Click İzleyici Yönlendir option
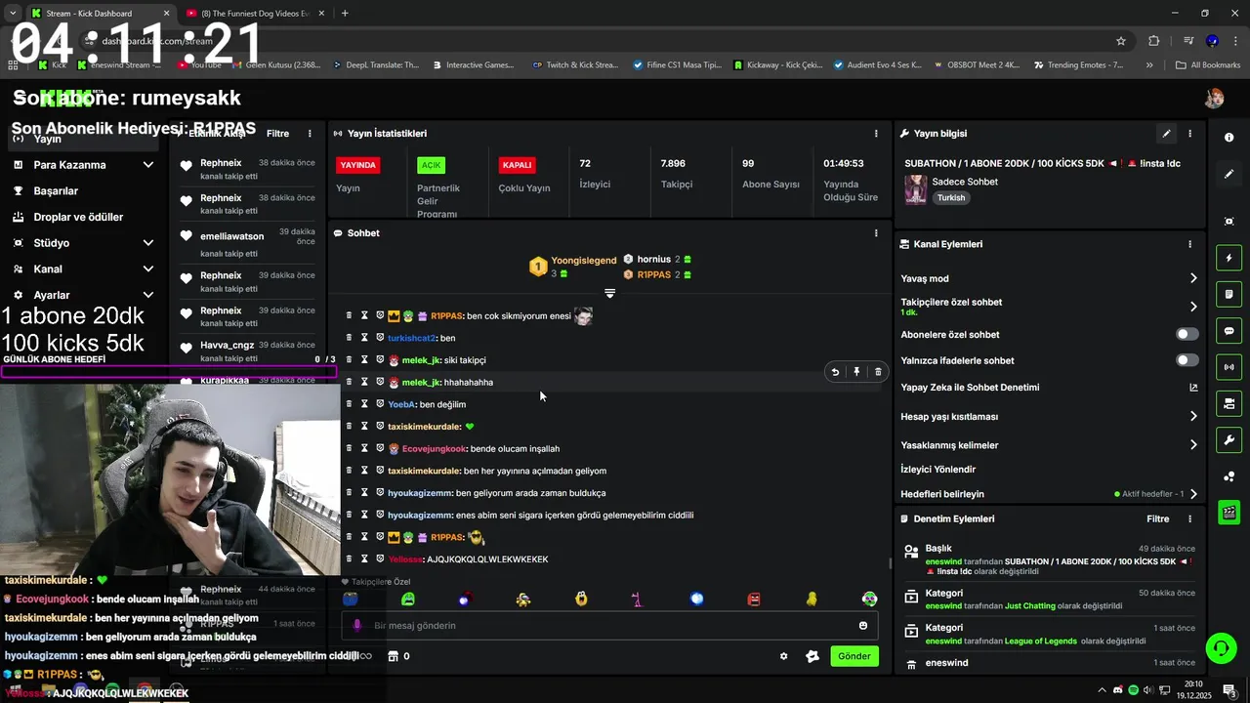The image size is (1250, 703). click(938, 470)
